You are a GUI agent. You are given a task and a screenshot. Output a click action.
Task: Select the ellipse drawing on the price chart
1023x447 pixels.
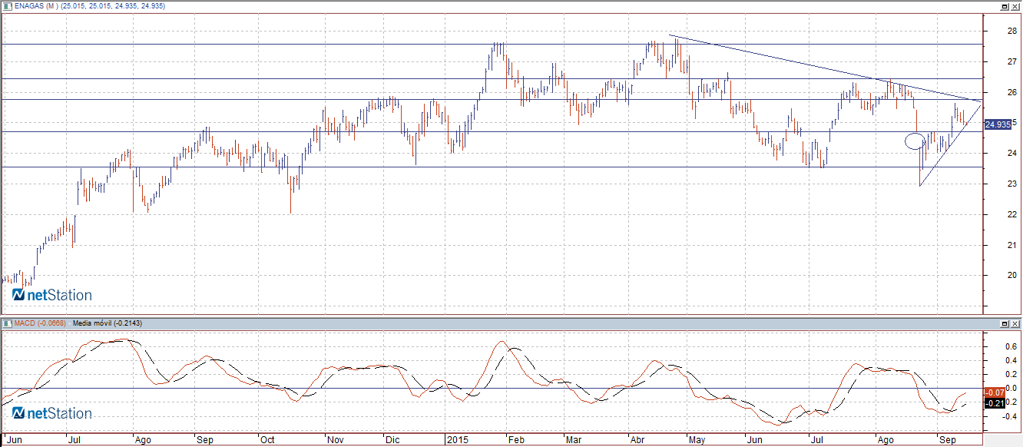[915, 141]
